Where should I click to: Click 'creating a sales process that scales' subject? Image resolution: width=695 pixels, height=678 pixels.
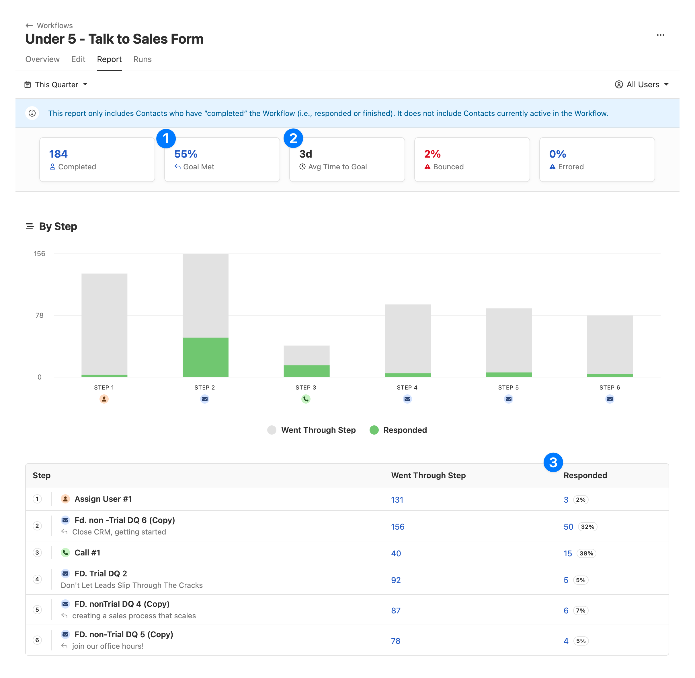(x=134, y=616)
